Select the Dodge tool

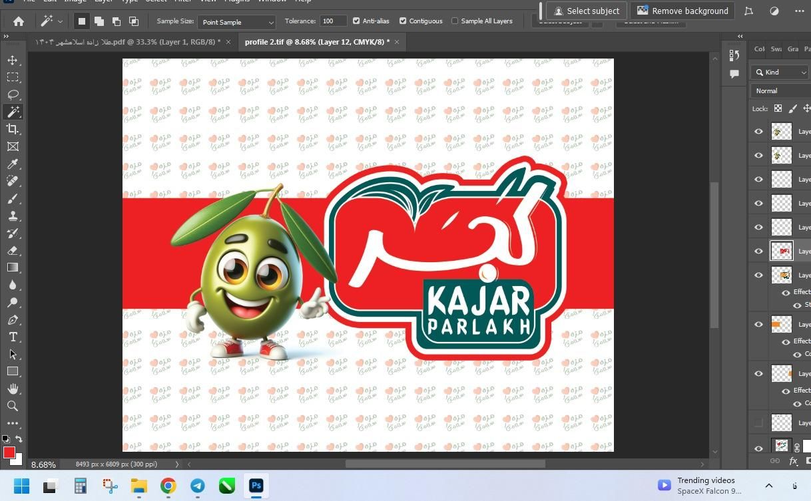tap(13, 302)
